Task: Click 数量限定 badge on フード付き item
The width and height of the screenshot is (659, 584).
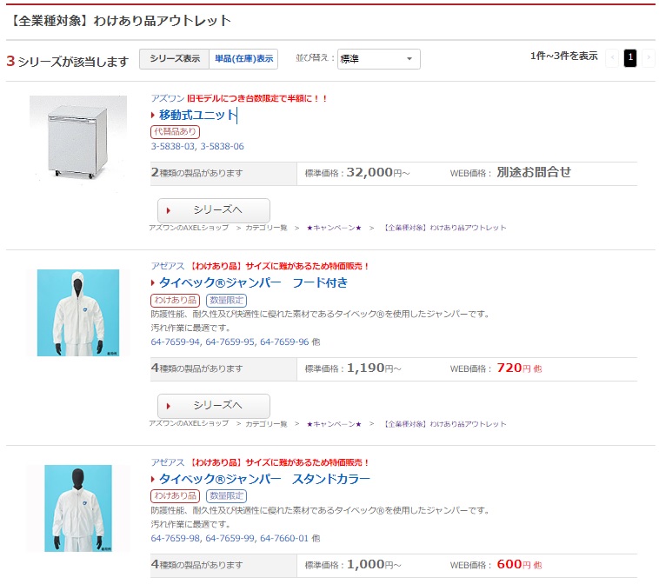Action: (x=227, y=300)
